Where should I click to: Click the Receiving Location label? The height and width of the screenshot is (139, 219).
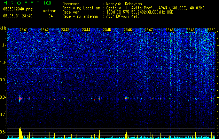coord(81,8)
